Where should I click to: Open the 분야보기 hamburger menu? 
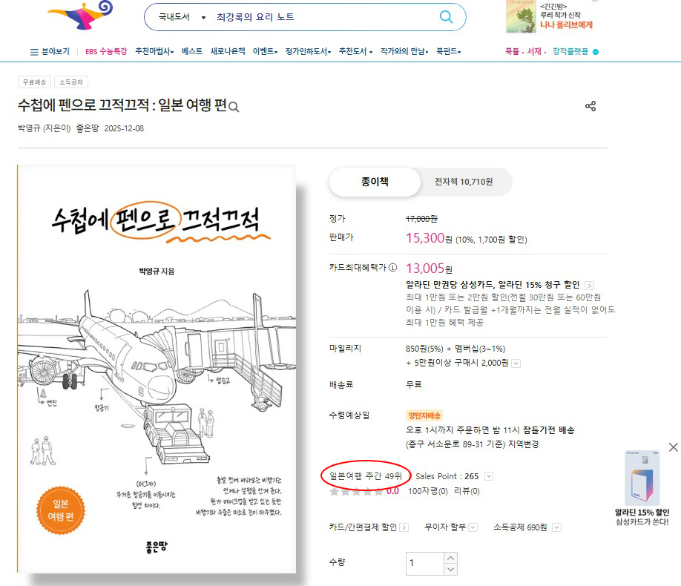coord(50,52)
